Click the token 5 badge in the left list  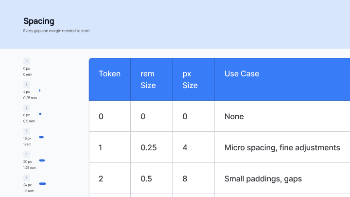(27, 178)
